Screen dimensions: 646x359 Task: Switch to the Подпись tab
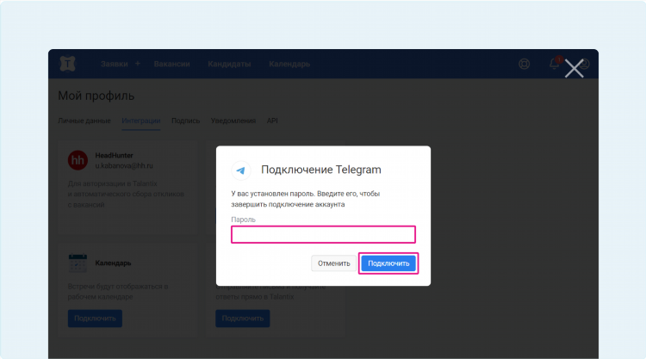click(185, 121)
